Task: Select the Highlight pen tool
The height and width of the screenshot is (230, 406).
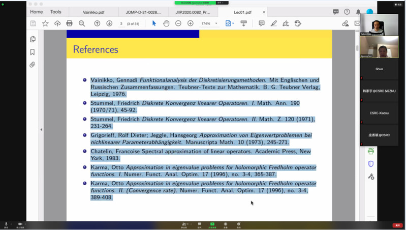Action: [274, 23]
